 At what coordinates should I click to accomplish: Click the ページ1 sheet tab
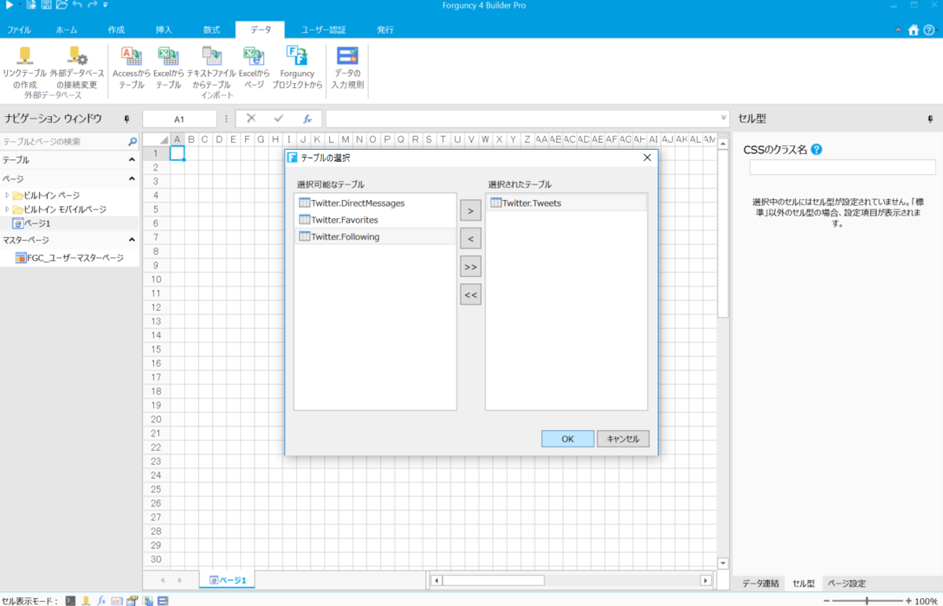point(227,580)
